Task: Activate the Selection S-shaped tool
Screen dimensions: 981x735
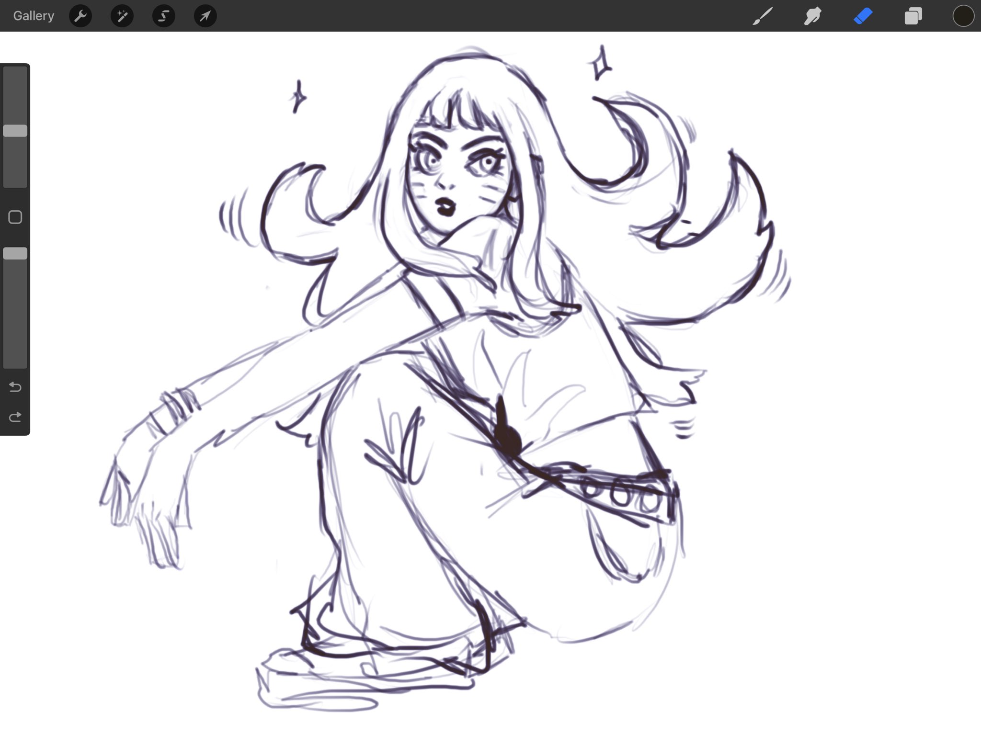Action: 164,16
